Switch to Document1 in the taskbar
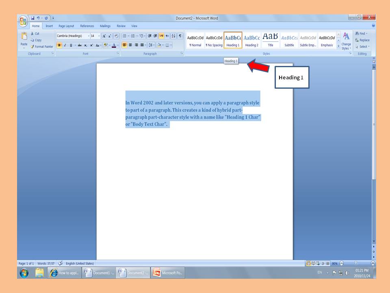This screenshot has height=293, width=390. (x=99, y=273)
